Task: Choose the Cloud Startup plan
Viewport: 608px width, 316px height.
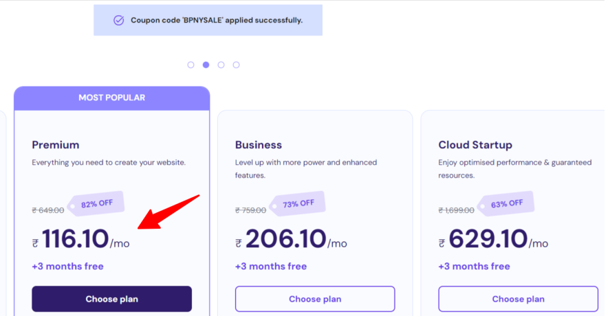Action: (518, 299)
